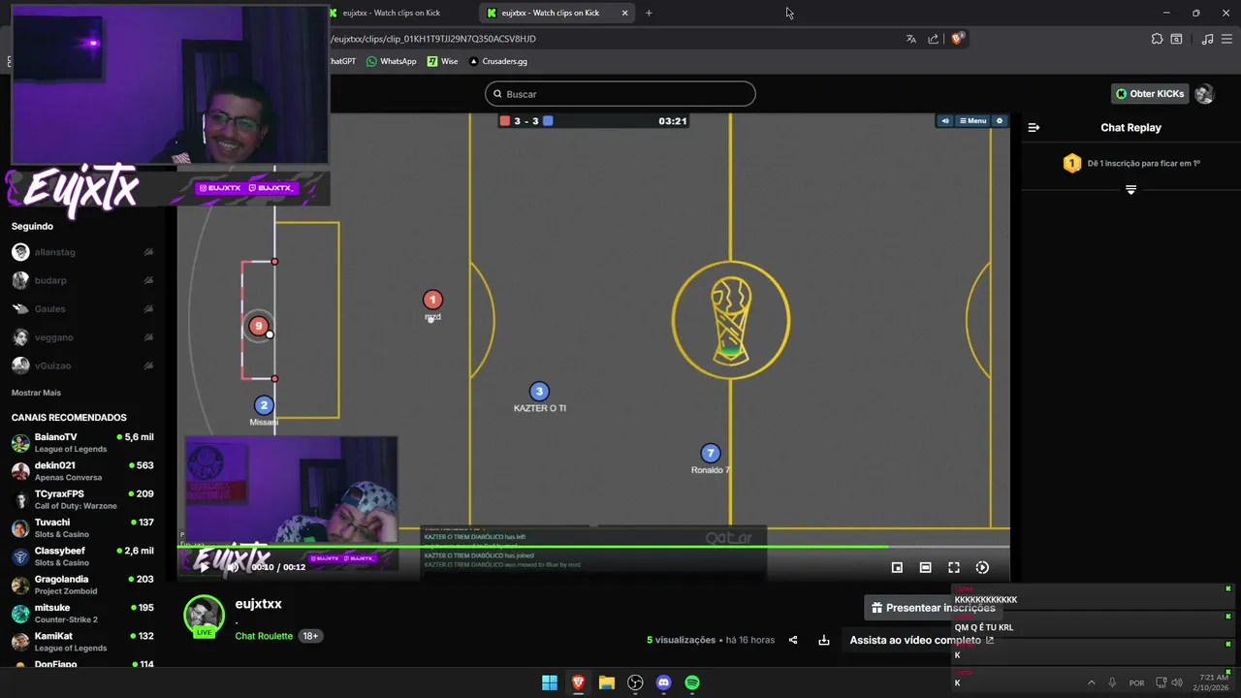Open recommended channel Gragolandia
Viewport: 1241px width, 698px height.
(x=82, y=585)
